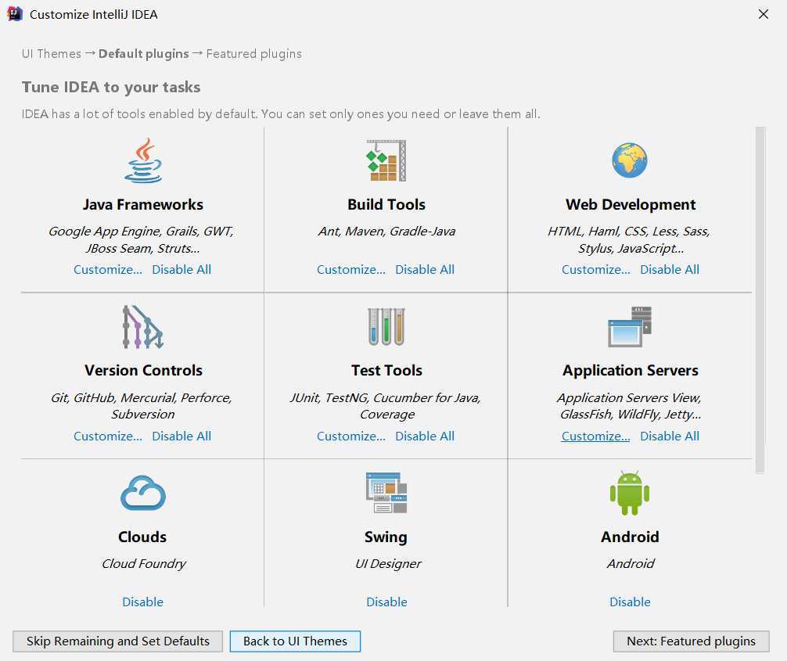Open Customize for Test Tools

(351, 436)
